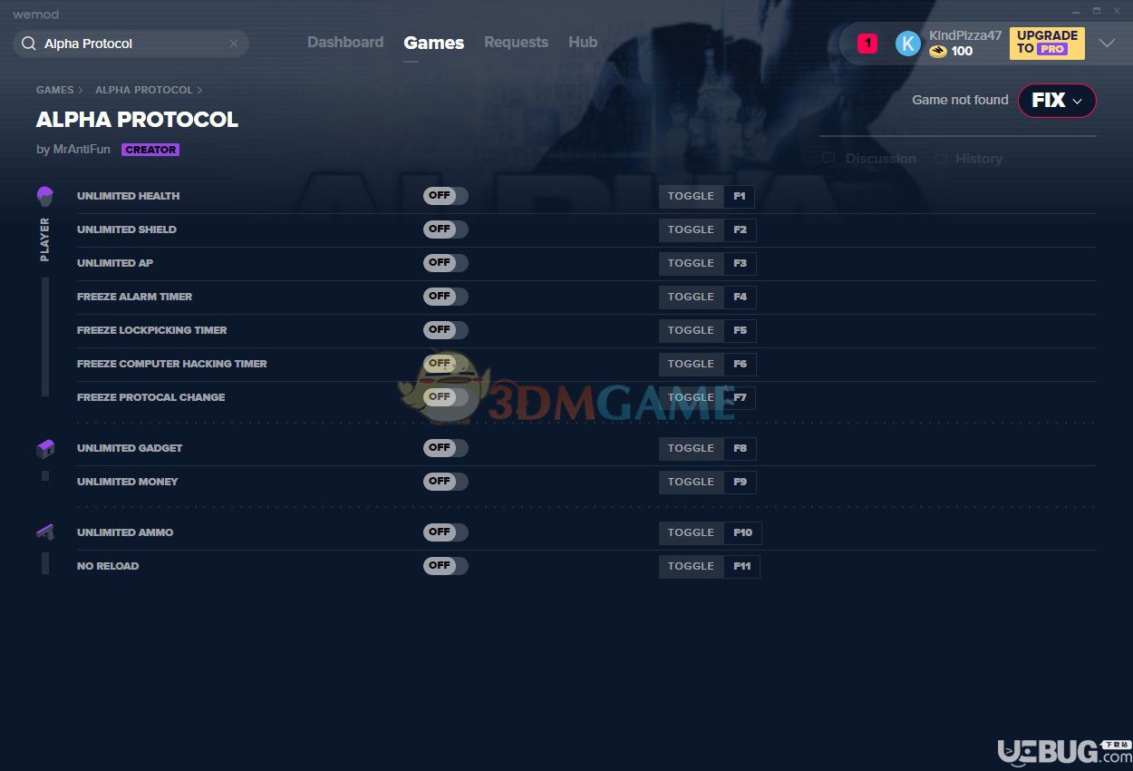The width and height of the screenshot is (1133, 771).
Task: Change the F2 hotkey for Unlimited Shield
Action: pyautogui.click(x=740, y=229)
